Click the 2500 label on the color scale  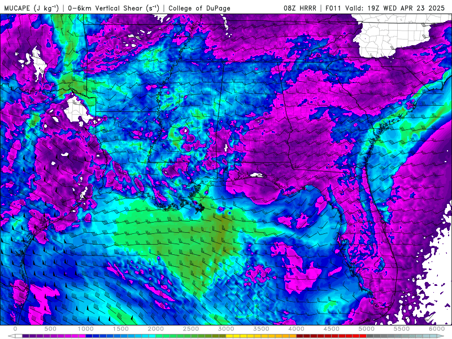click(x=191, y=329)
